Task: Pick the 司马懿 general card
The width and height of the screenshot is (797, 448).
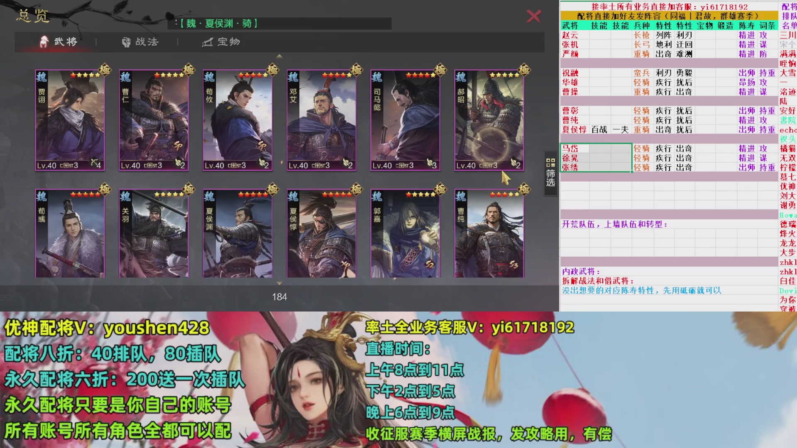Action: [x=405, y=120]
